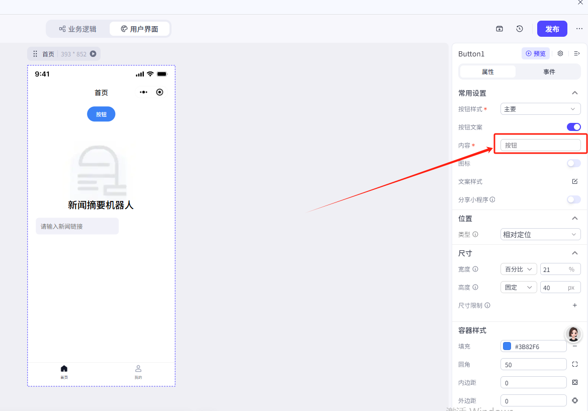
Task: Enable the 分享小程序 toggle
Action: tap(573, 199)
